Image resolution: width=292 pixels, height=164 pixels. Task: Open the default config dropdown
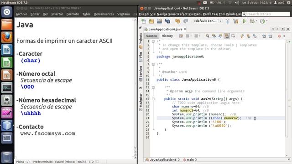[x=220, y=21]
